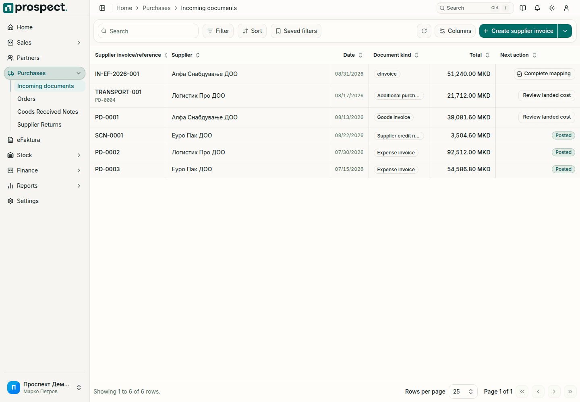Open Create supplier invoice dropdown arrow
This screenshot has height=402, width=580.
565,31
